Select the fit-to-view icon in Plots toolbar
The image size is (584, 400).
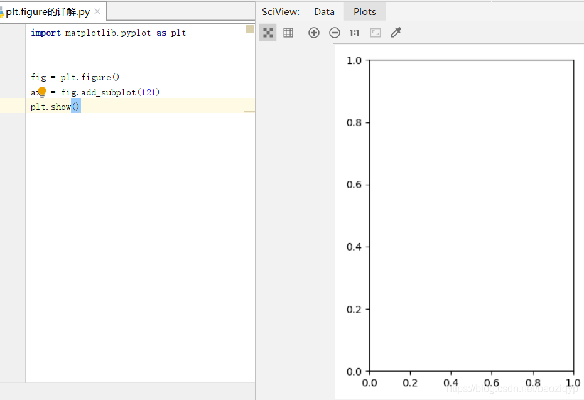[268, 32]
